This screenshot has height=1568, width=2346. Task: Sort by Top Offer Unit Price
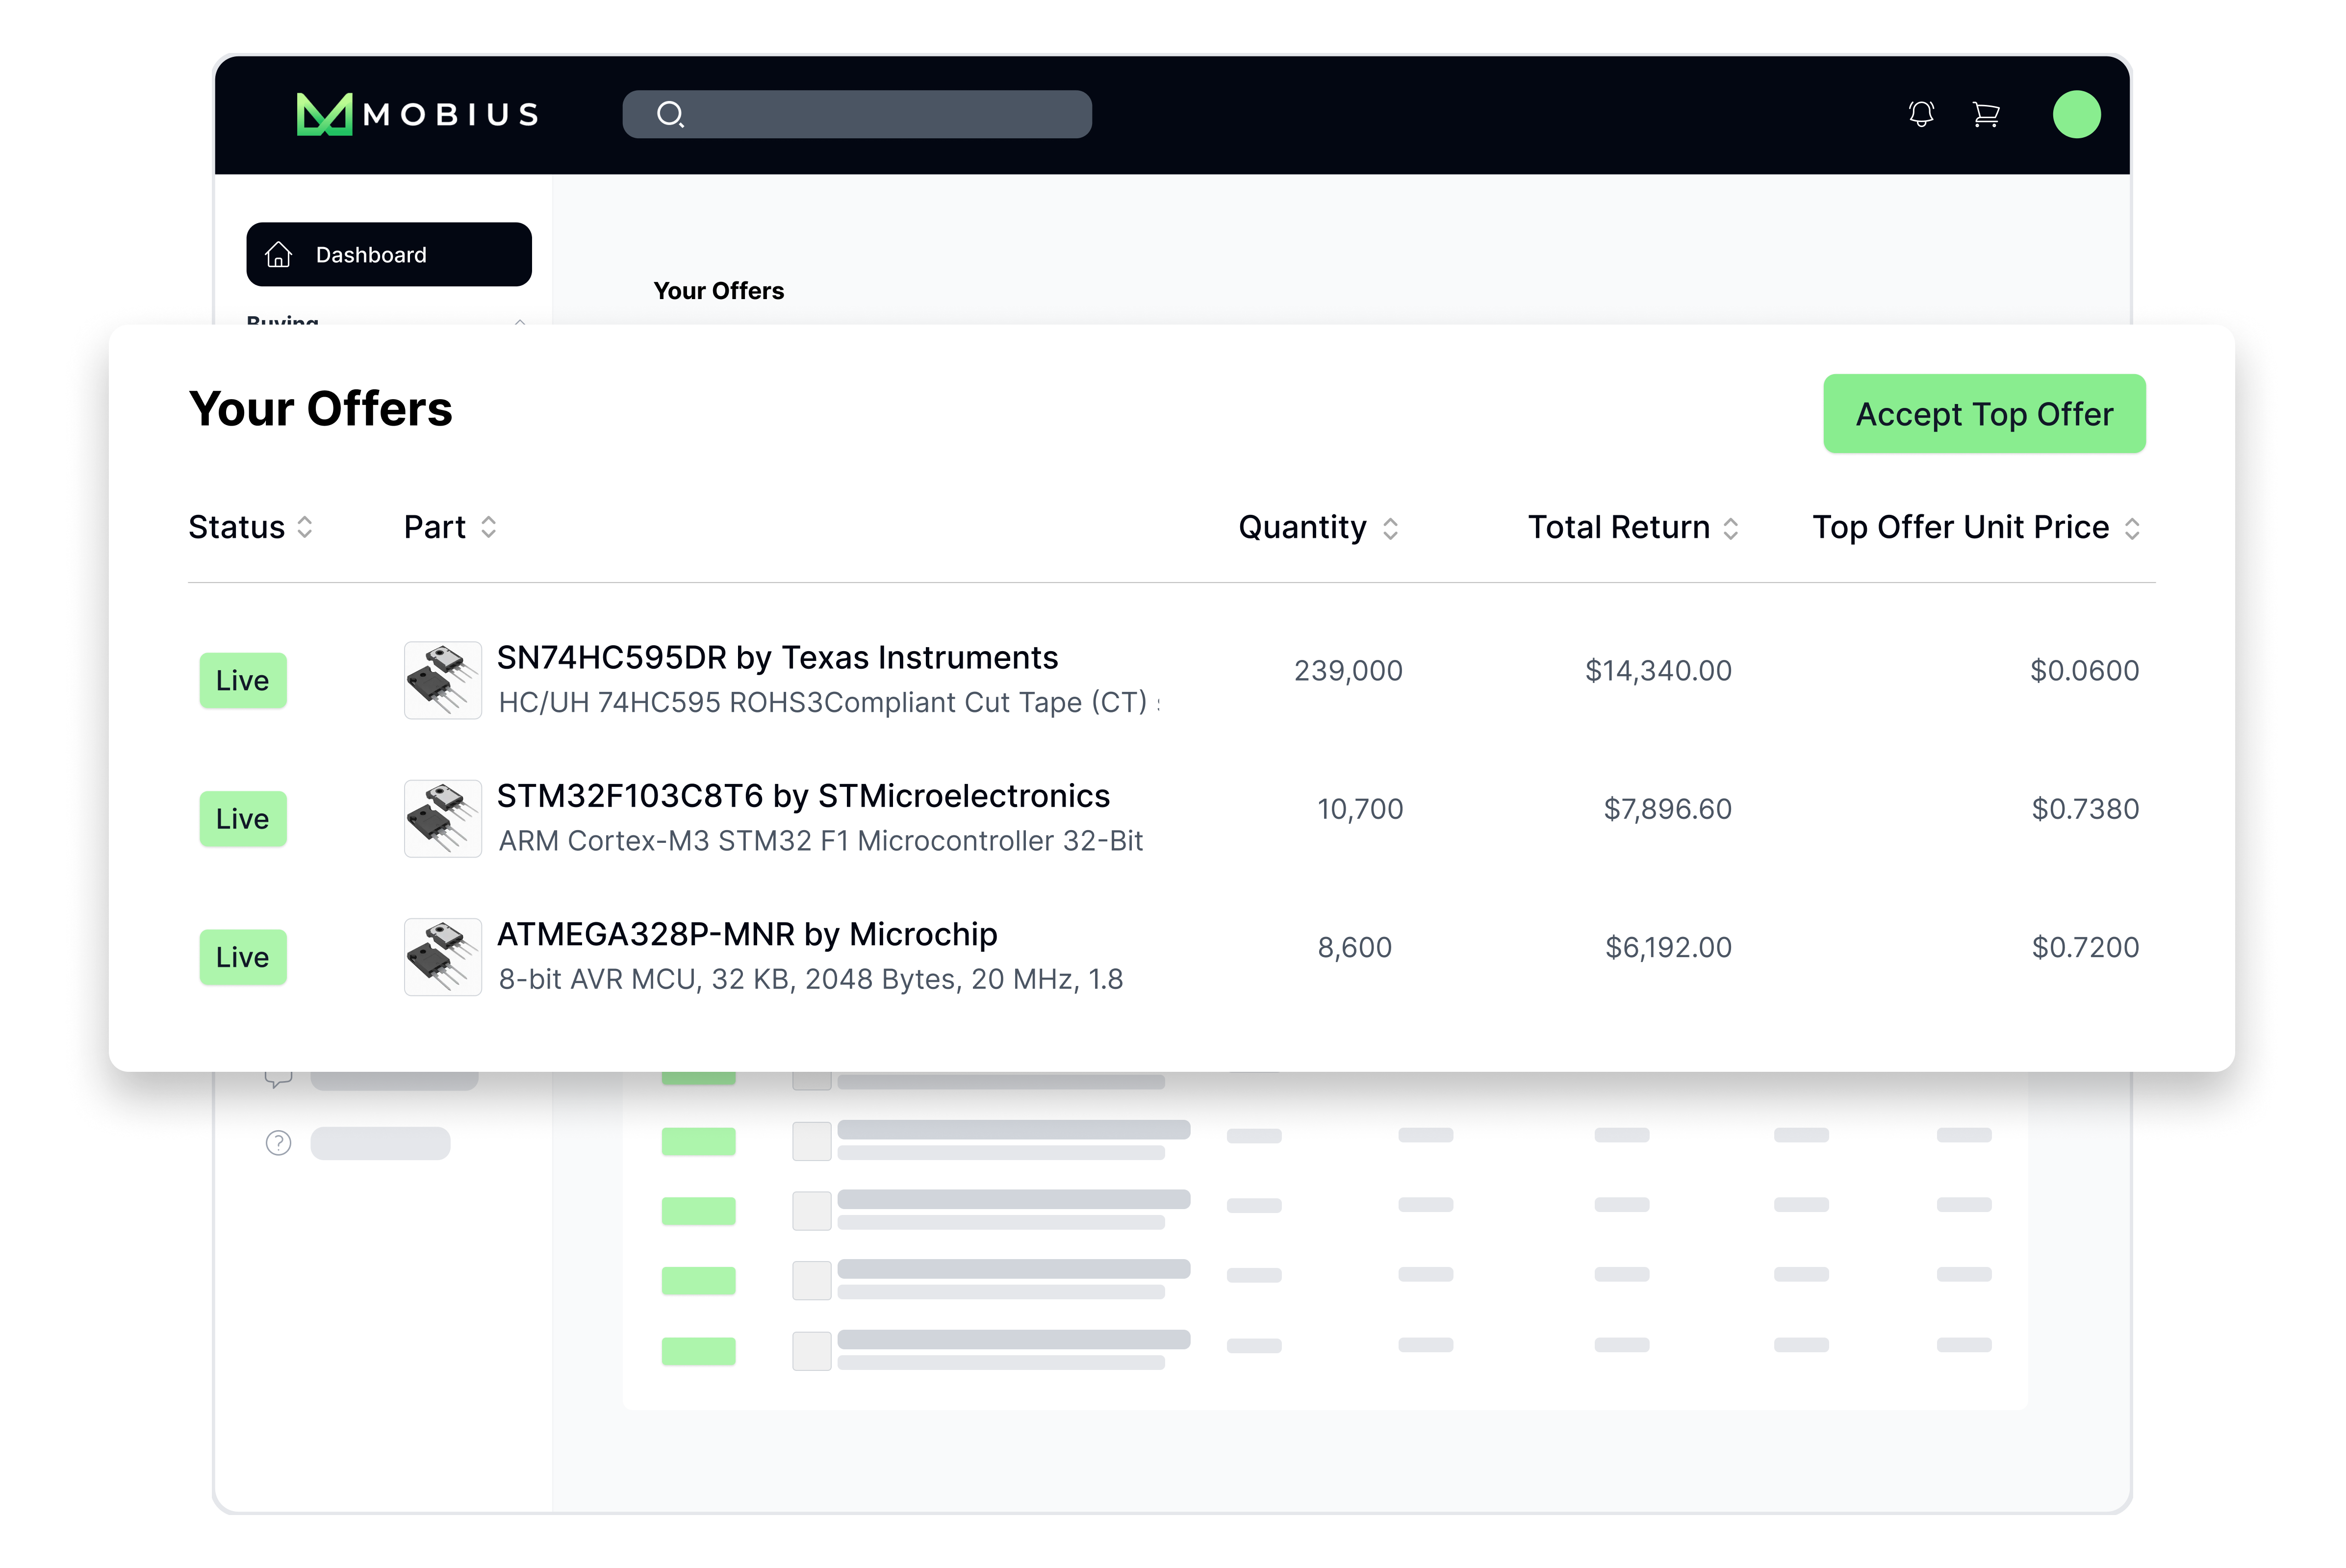2132,528
